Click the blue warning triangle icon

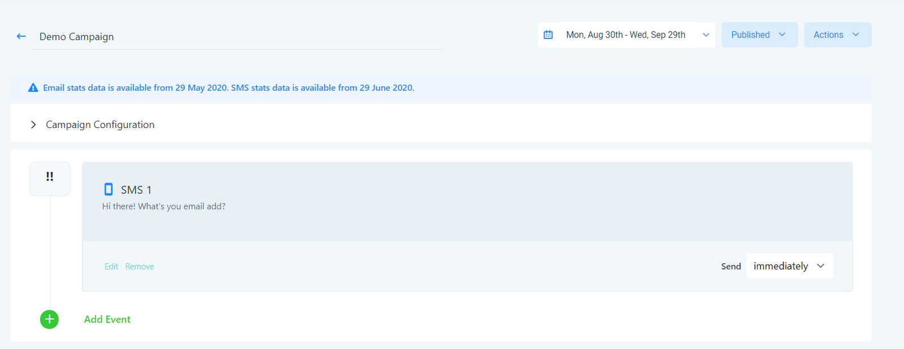pyautogui.click(x=33, y=88)
